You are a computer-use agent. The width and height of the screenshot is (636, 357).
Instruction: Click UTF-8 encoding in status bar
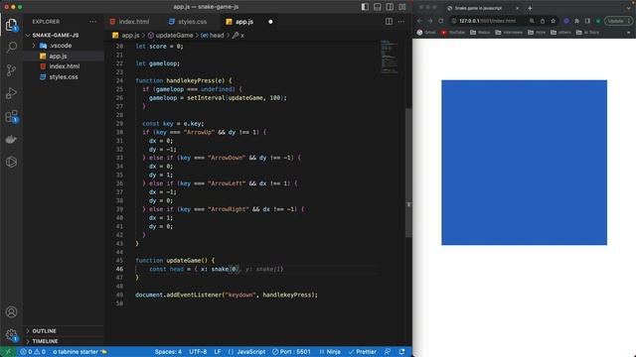[x=198, y=352]
